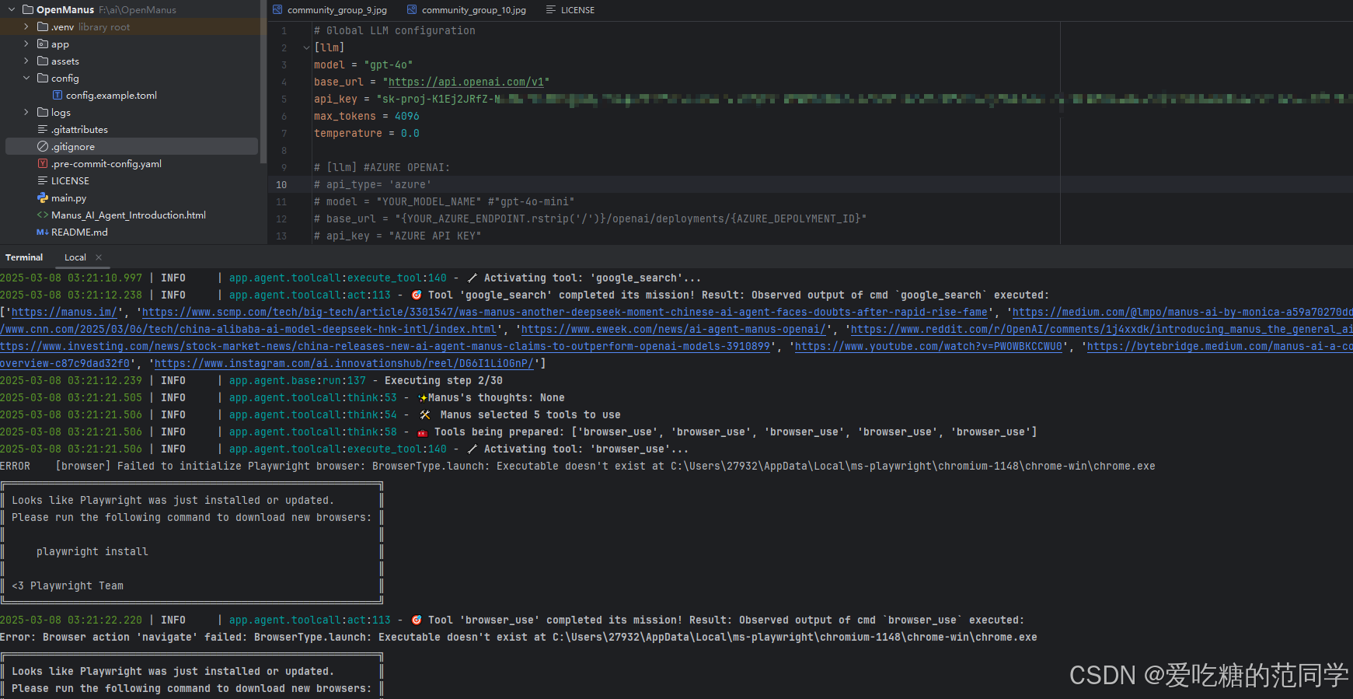Click '# Global LLM configuration' comment
The width and height of the screenshot is (1353, 699).
coord(395,31)
